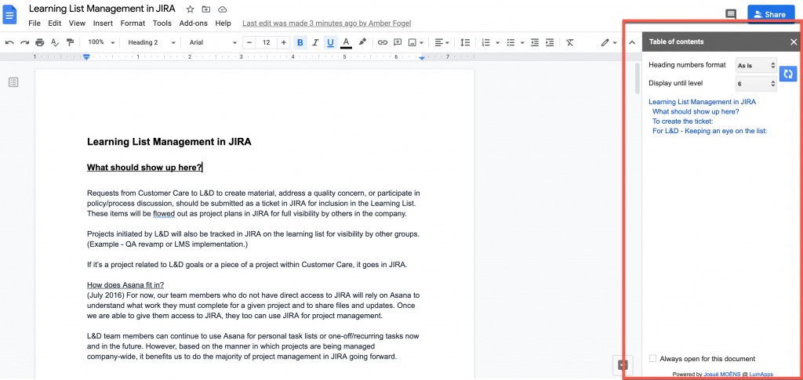
Task: Refresh the table of contents
Action: click(x=788, y=74)
